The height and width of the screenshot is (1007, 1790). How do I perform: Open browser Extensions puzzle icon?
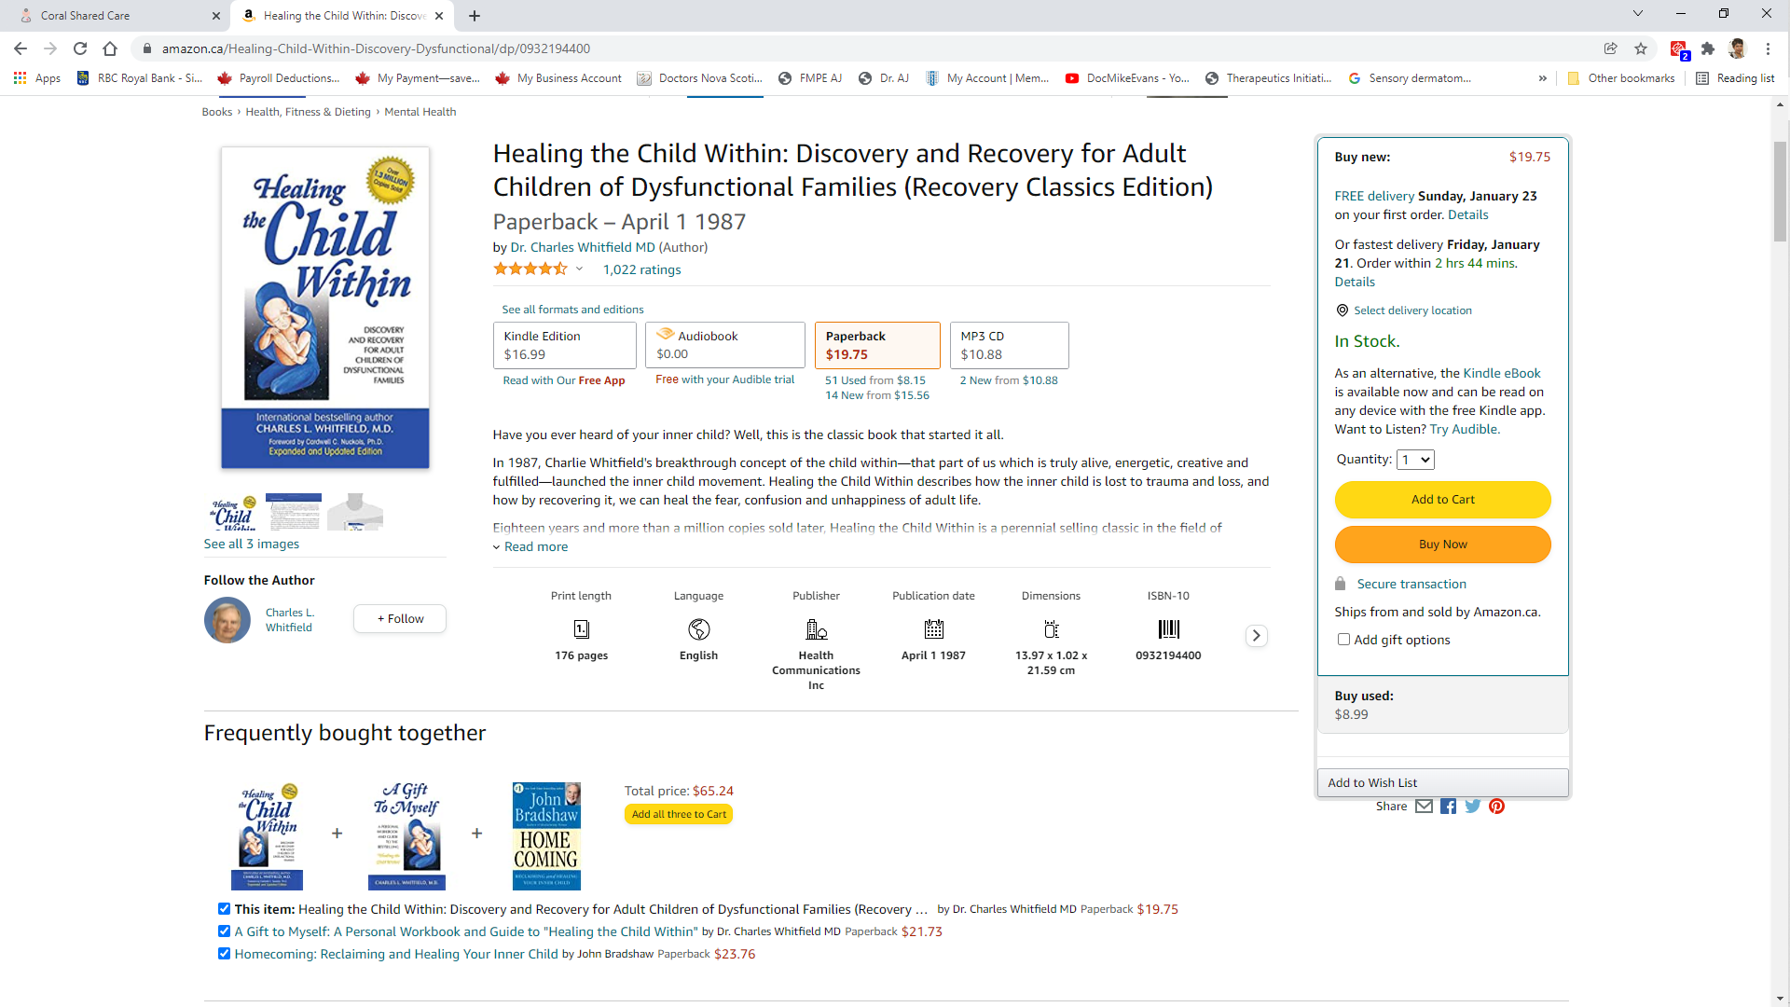pos(1708,48)
